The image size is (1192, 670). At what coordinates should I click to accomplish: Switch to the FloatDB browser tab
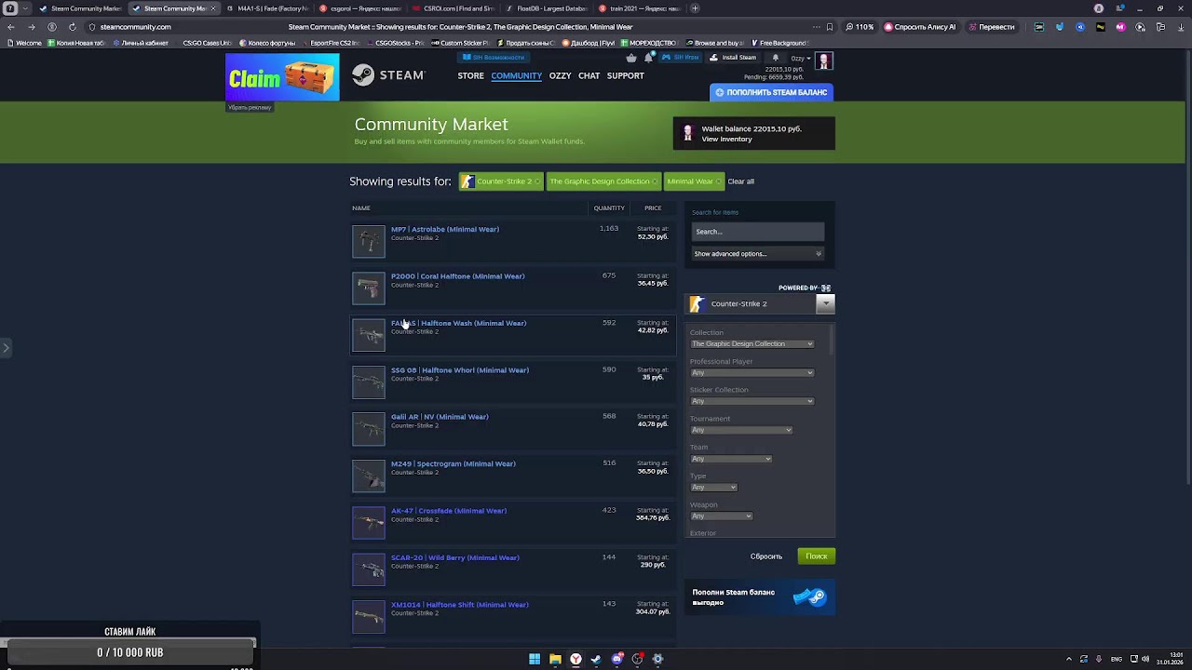point(547,8)
